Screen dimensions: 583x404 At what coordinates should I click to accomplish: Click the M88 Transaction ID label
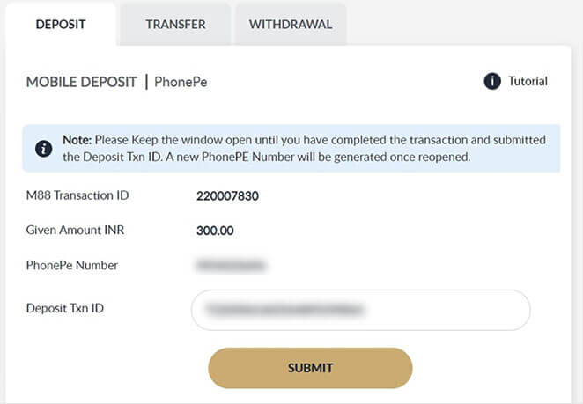[77, 195]
